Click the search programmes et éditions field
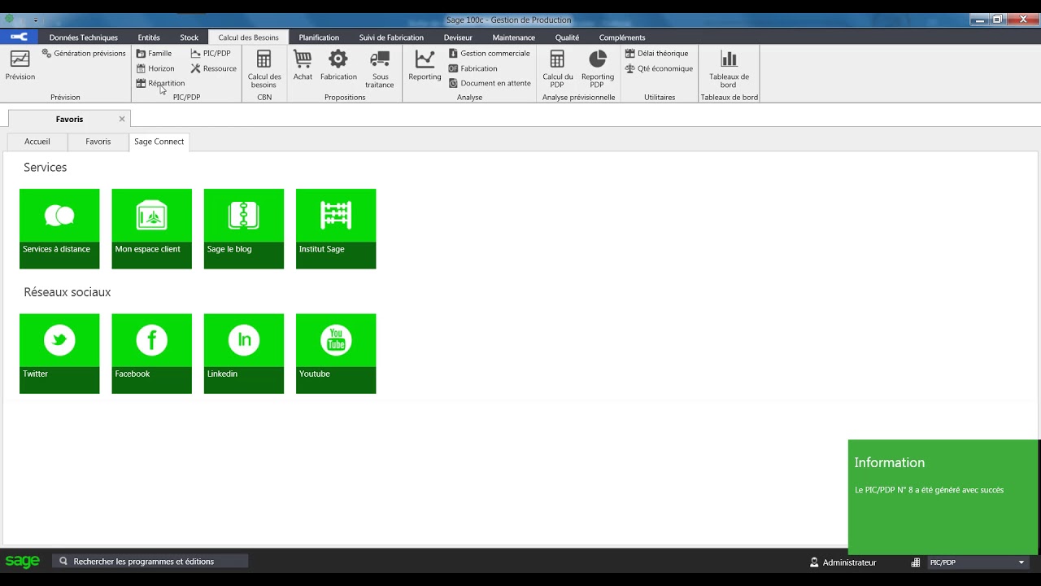This screenshot has width=1041, height=586. pyautogui.click(x=151, y=562)
